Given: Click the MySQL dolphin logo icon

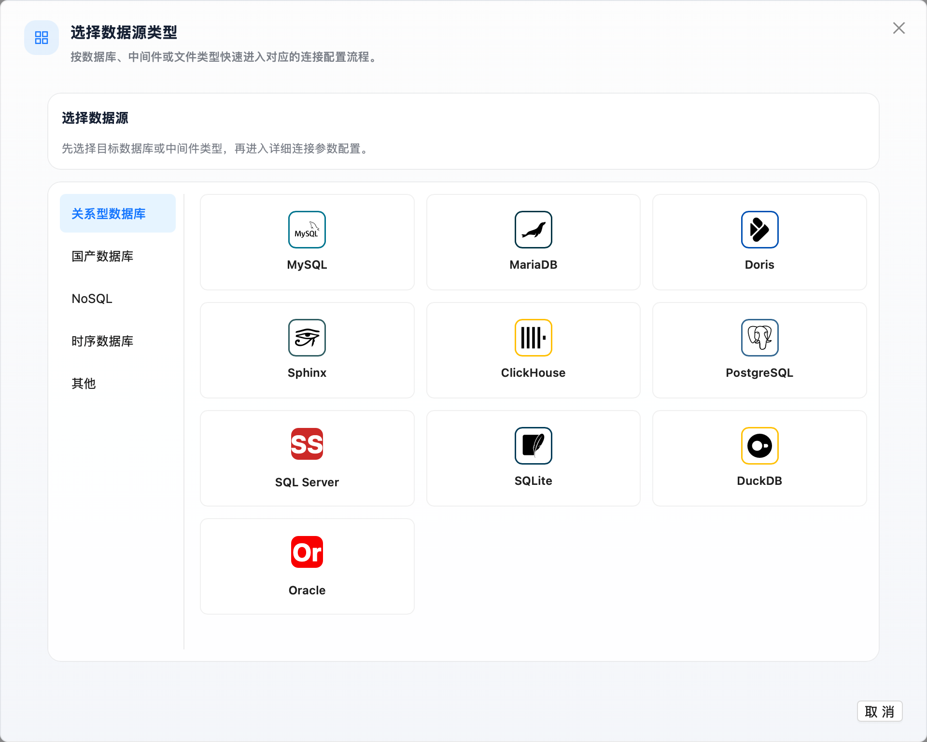Looking at the screenshot, I should tap(307, 230).
